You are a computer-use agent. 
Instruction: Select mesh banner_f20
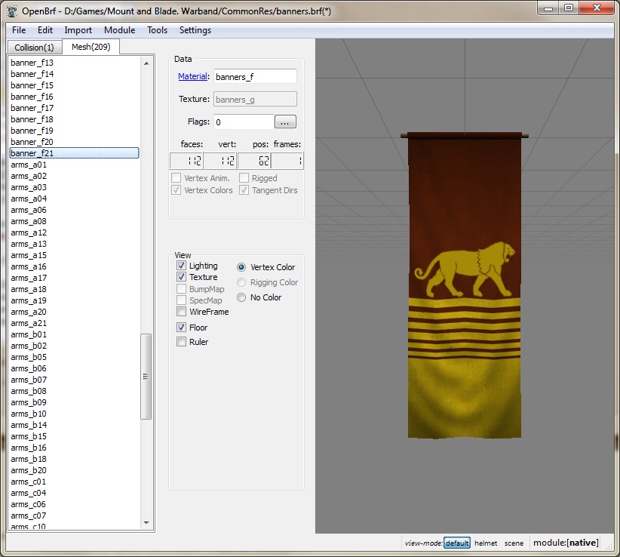tap(75, 142)
